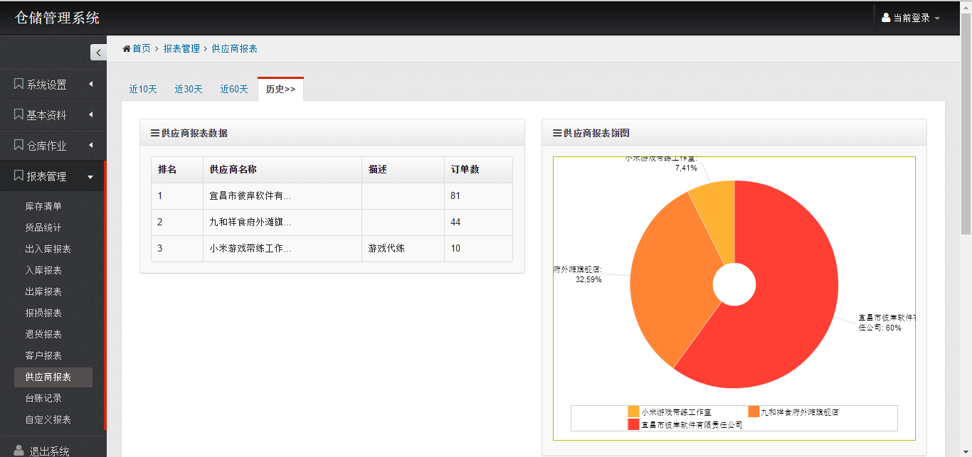Viewport: 972px width, 457px height.
Task: Click the logout icon beside 退出系统
Action: (20, 450)
